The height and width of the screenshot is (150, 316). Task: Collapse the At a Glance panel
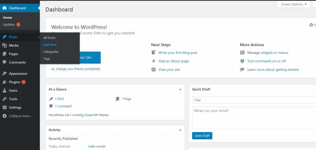coord(180,89)
